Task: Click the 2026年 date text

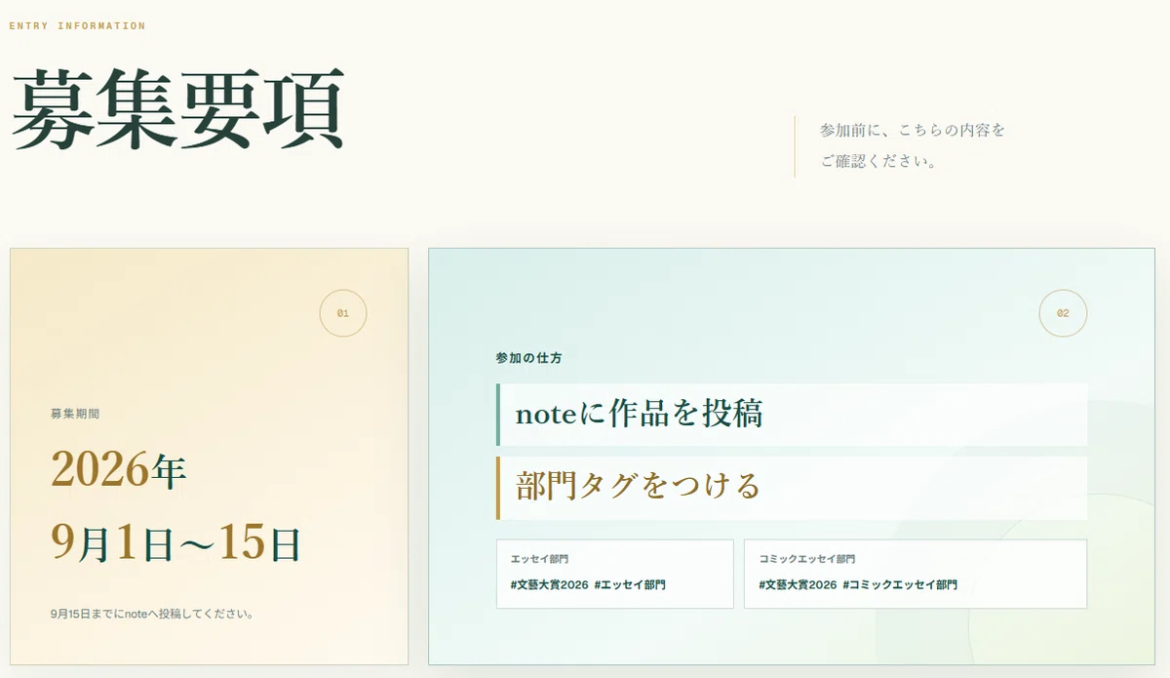Action: pyautogui.click(x=119, y=470)
